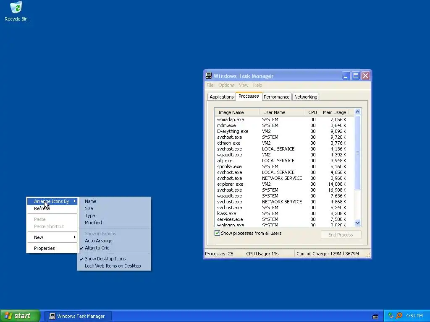Select svchost.exe row using 9,720 K
430x322 pixels.
(x=284, y=137)
